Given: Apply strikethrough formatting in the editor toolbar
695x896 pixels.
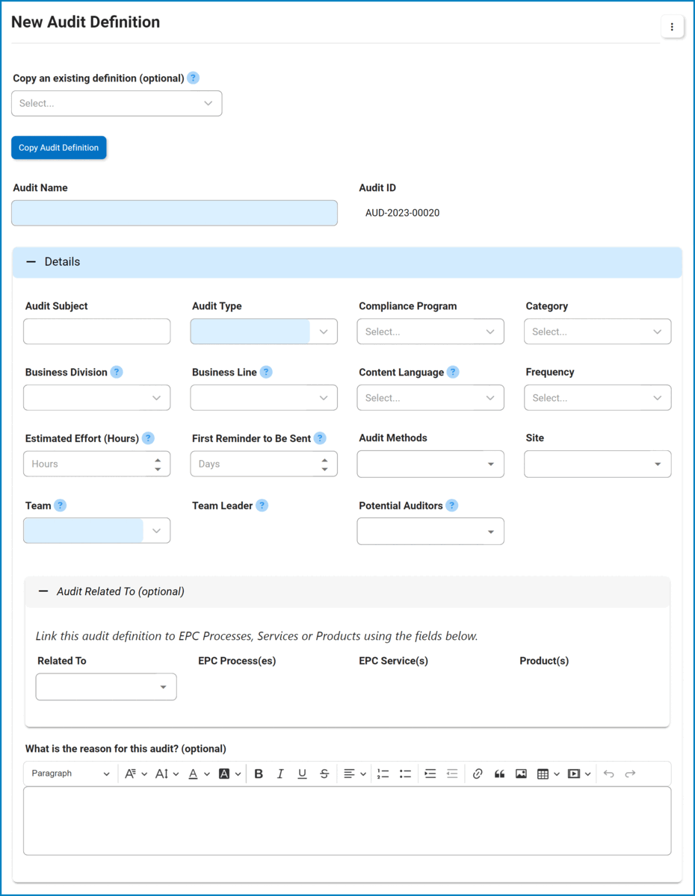Looking at the screenshot, I should 324,774.
